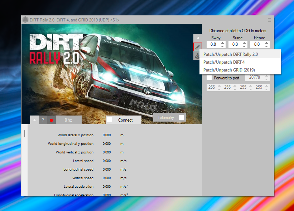Select Patch/Unpatch GRID (2019) option
Viewport: 294px width, 211px height.
click(x=229, y=70)
